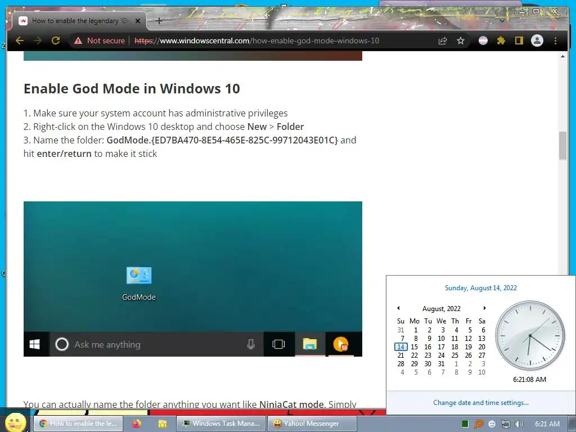This screenshot has height=432, width=576.
Task: Click the GodMode folder name text in step 3
Action: (222, 140)
